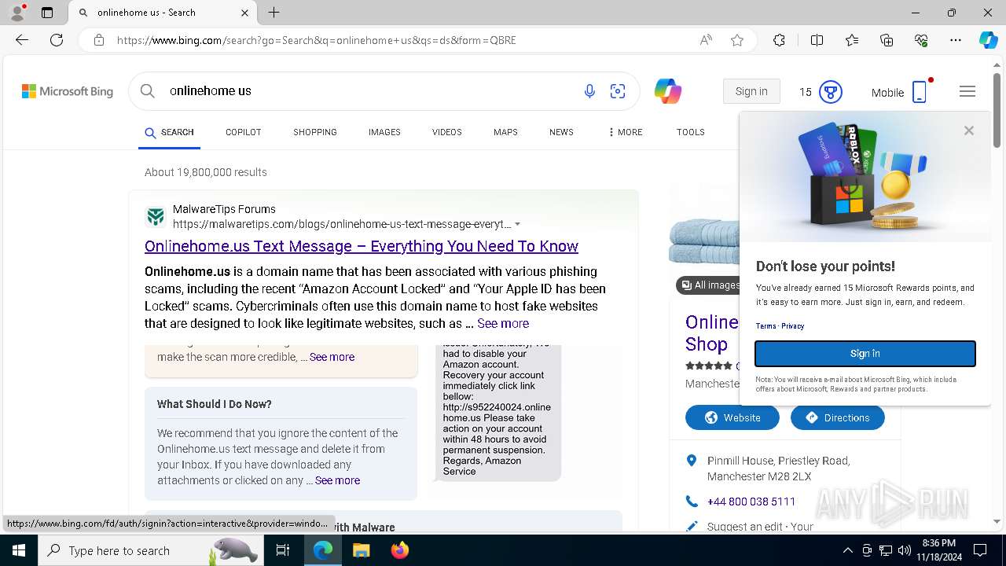This screenshot has width=1006, height=566.
Task: Open Edge Settings and more menu
Action: click(956, 40)
